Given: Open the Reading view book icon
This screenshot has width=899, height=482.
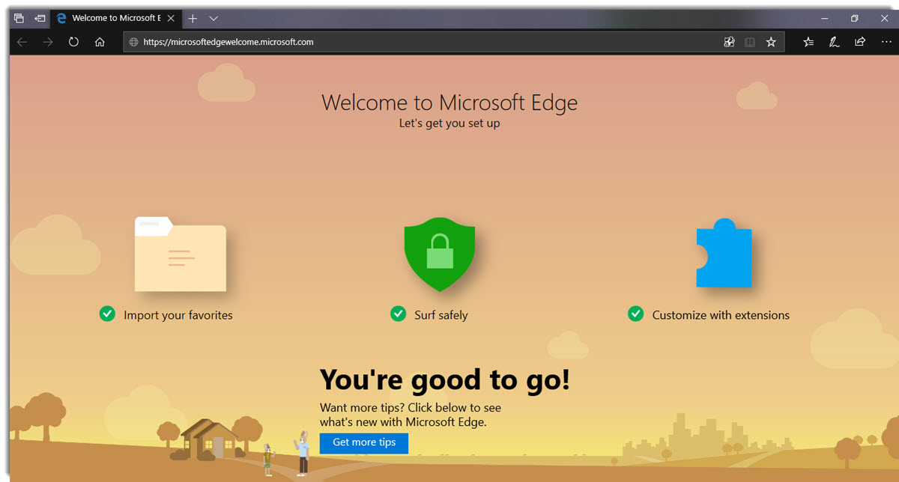Looking at the screenshot, I should point(750,42).
